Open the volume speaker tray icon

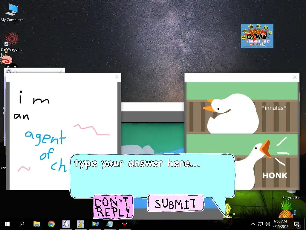point(267,224)
